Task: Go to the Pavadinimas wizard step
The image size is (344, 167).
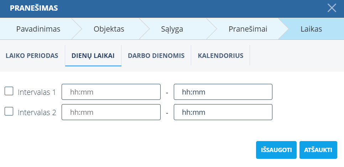Action: [x=38, y=29]
